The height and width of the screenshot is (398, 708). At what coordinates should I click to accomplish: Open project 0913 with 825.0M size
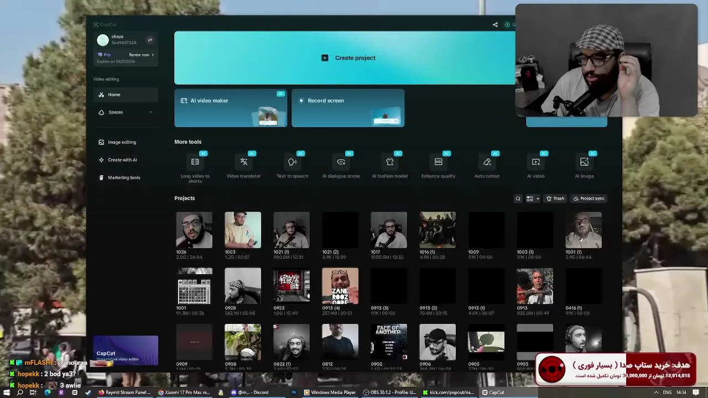click(x=535, y=286)
